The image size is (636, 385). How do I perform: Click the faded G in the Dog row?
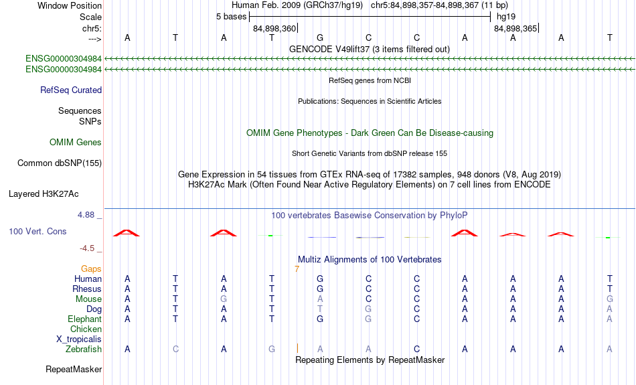pos(368,309)
